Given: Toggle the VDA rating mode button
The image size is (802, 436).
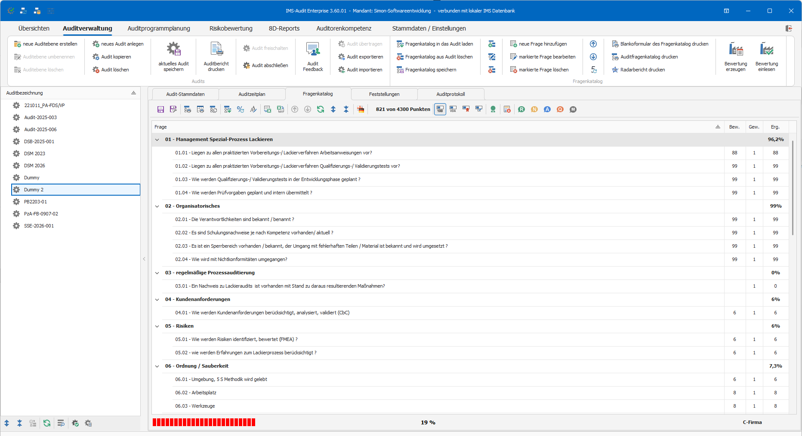Looking at the screenshot, I should [x=453, y=109].
